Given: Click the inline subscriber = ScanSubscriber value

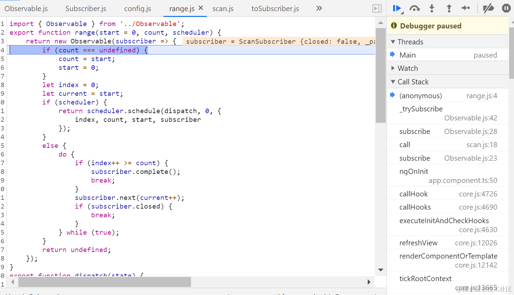Looking at the screenshot, I should 279,42.
